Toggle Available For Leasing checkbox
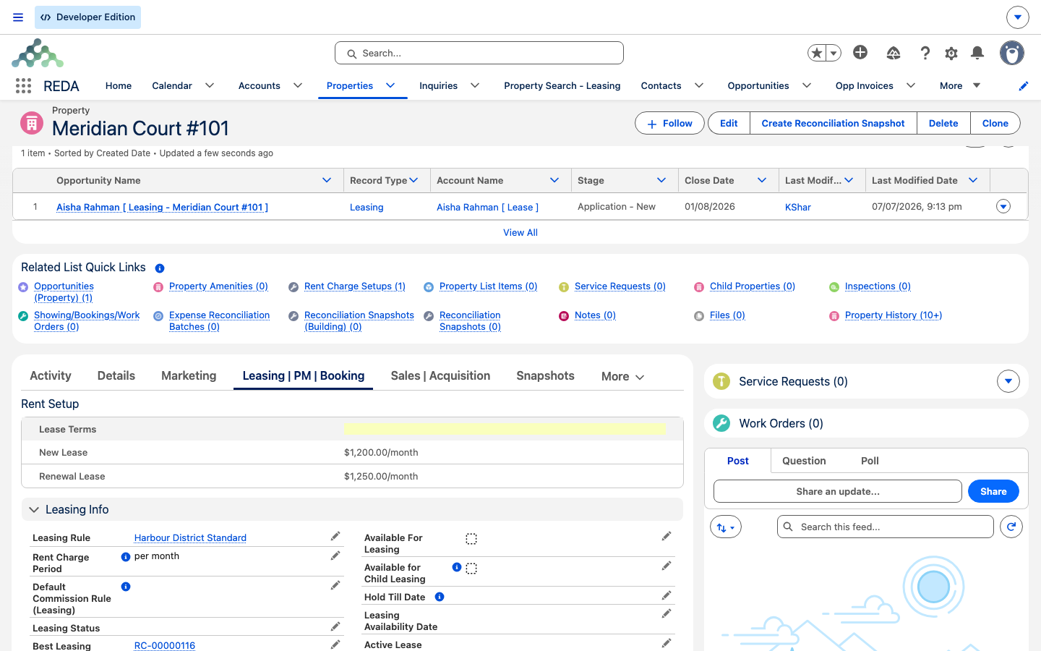Image resolution: width=1041 pixels, height=651 pixels. [471, 539]
